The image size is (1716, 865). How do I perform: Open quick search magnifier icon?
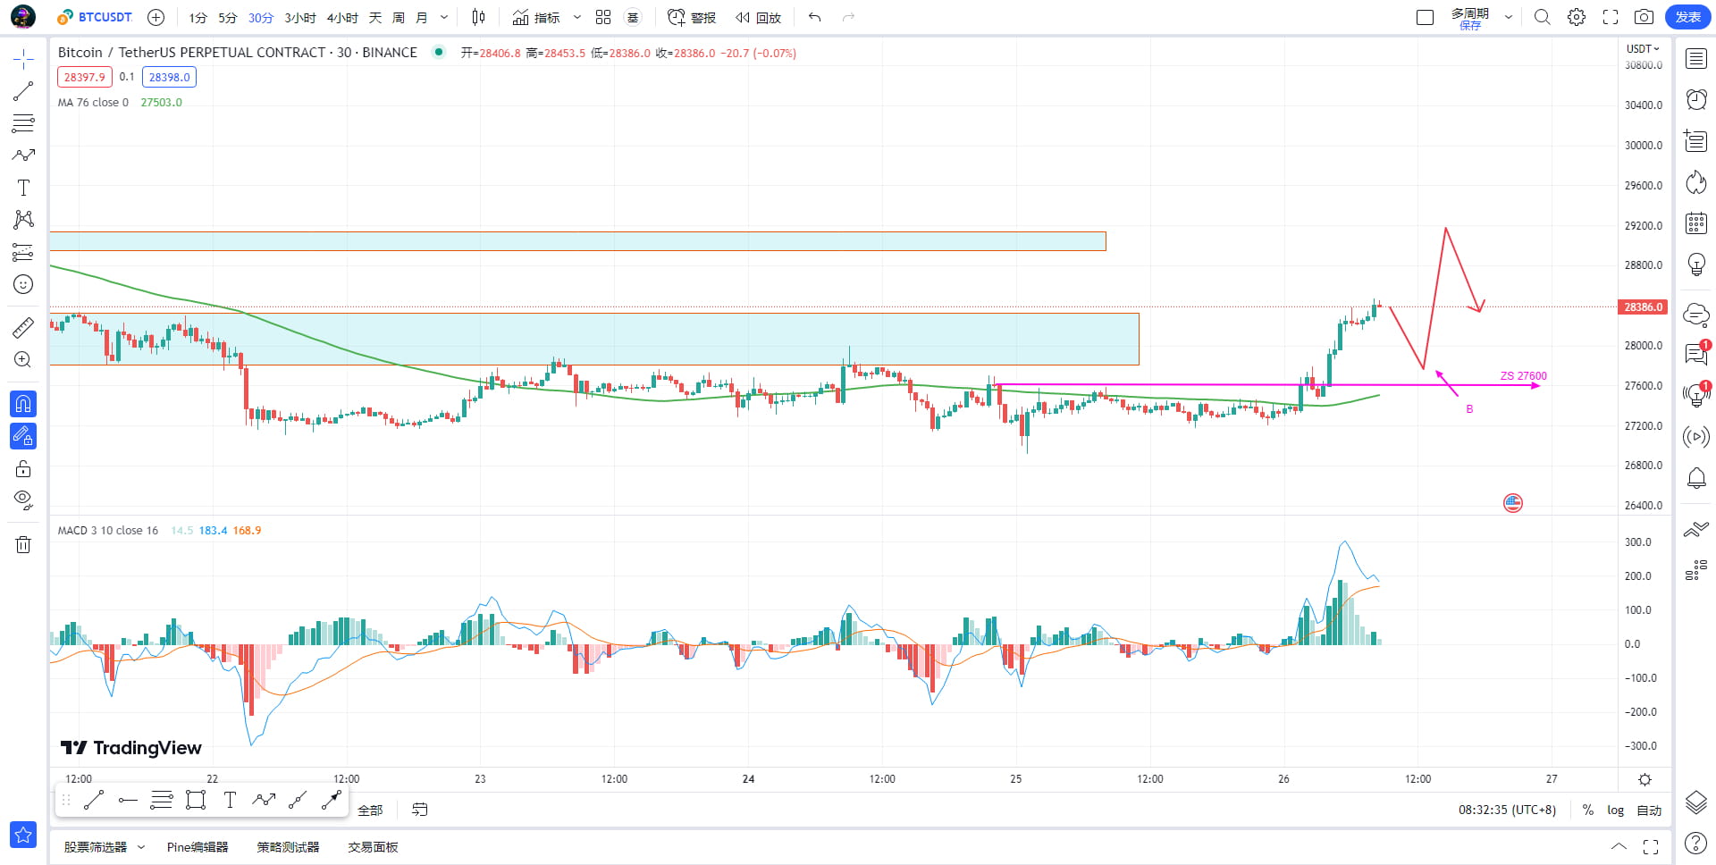coord(1543,17)
